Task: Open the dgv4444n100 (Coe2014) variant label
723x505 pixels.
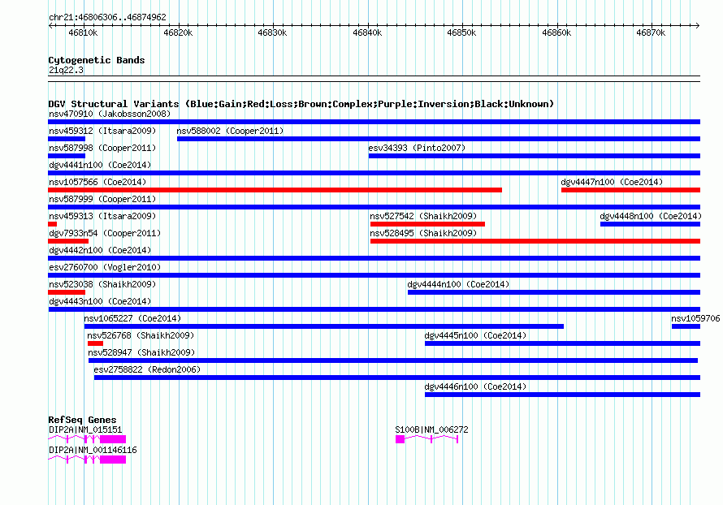Action: (x=458, y=284)
